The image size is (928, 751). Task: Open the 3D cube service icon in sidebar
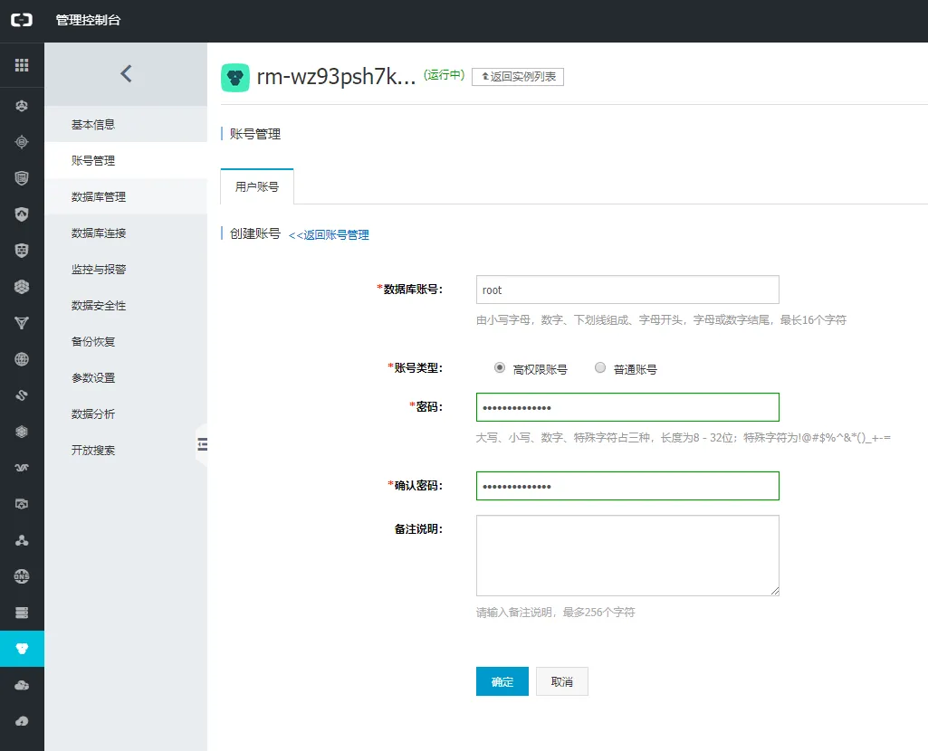(x=22, y=287)
